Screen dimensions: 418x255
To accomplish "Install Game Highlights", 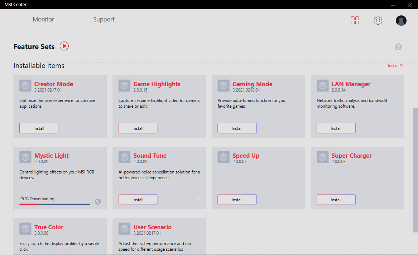I will [x=138, y=128].
